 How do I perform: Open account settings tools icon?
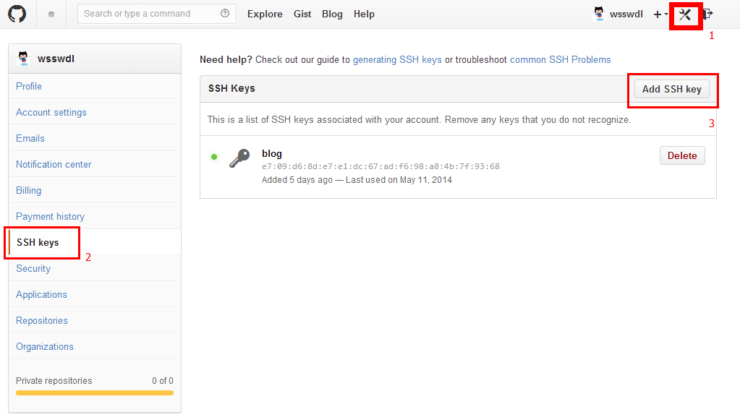tap(685, 14)
